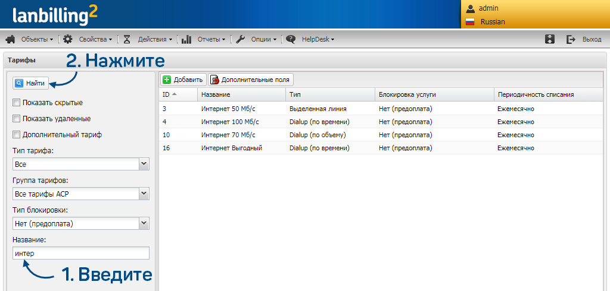
Task: Click the admin user silhouette icon
Action: pos(471,8)
